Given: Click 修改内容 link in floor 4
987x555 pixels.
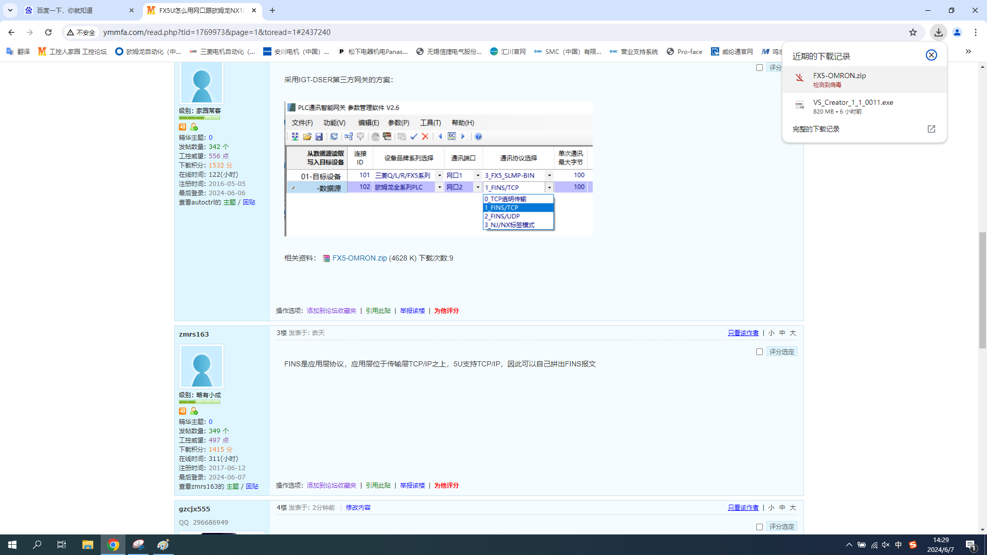Looking at the screenshot, I should [358, 507].
